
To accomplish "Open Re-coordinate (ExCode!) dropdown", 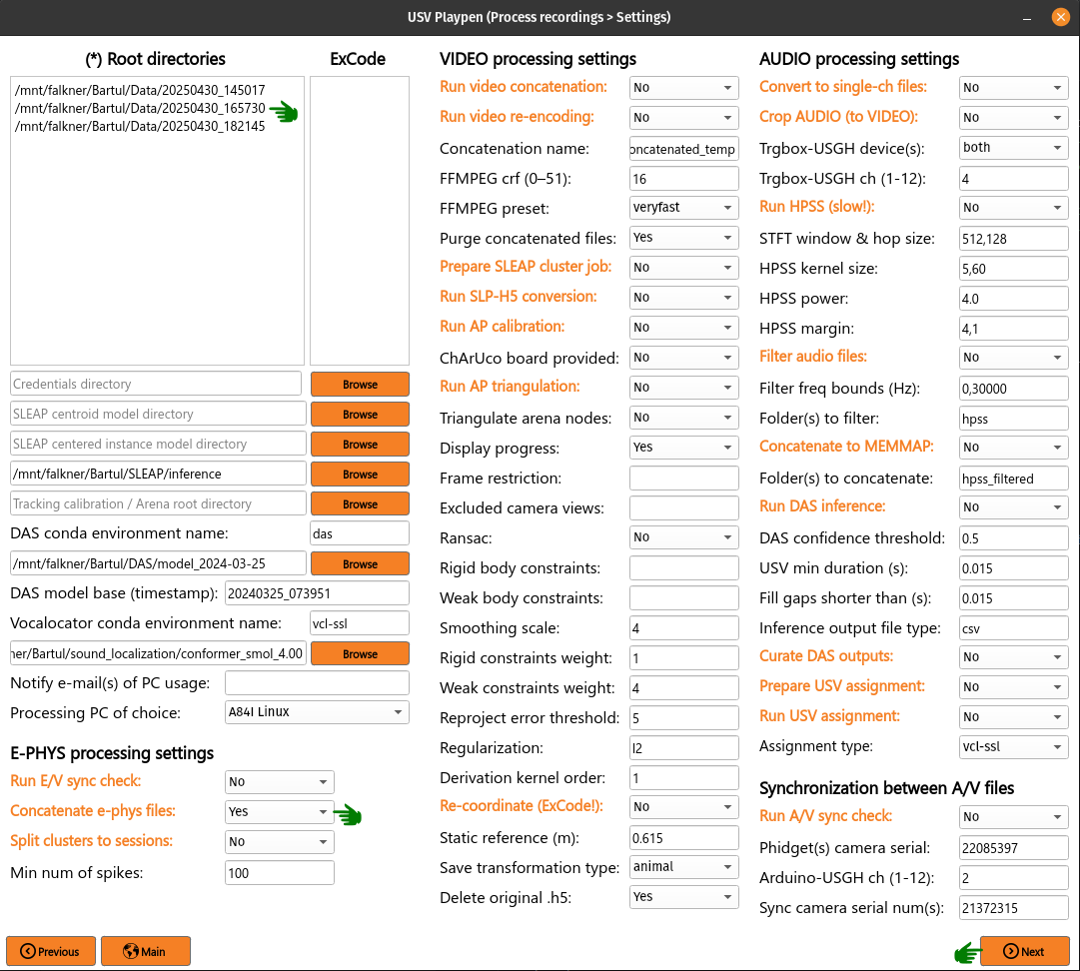I will 683,806.
